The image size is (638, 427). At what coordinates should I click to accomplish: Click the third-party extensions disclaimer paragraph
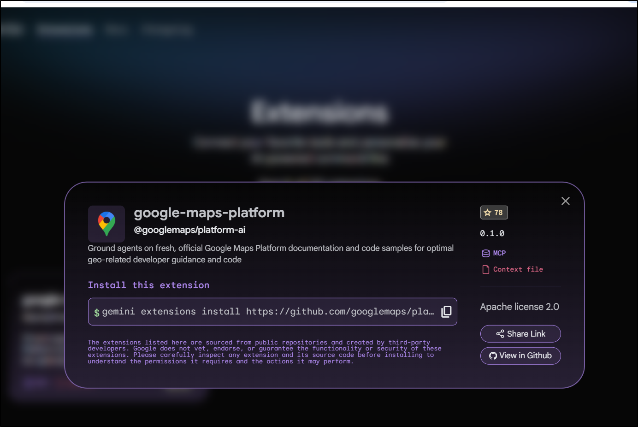(x=264, y=352)
